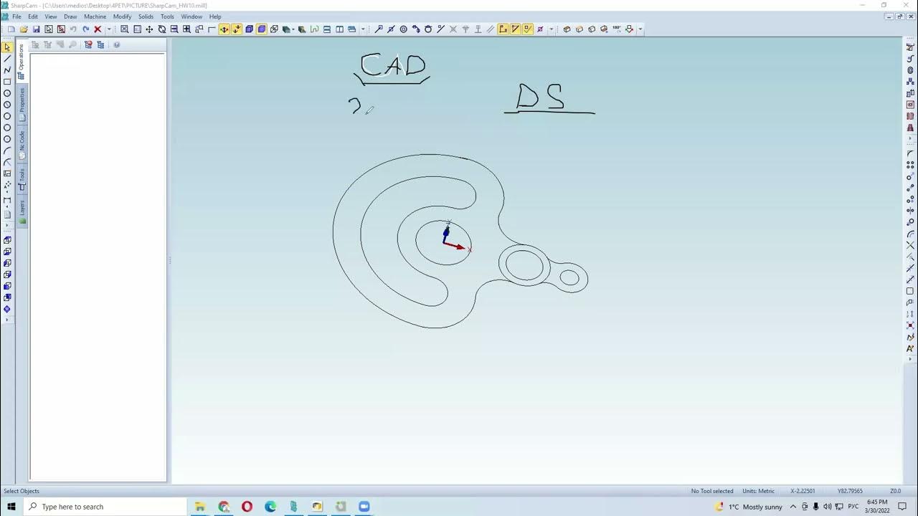Select the top solid box tool

[7, 240]
